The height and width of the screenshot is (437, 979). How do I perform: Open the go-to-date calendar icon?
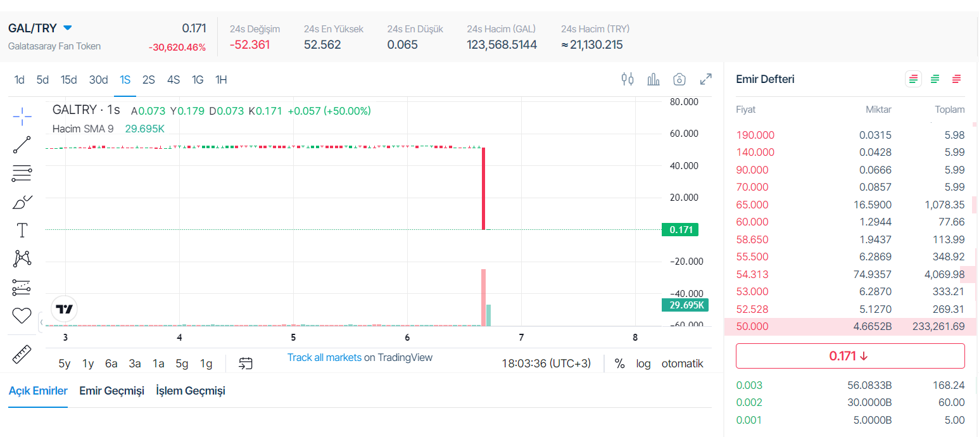tap(246, 363)
